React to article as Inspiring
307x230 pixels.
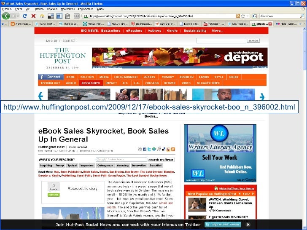tap(46, 166)
